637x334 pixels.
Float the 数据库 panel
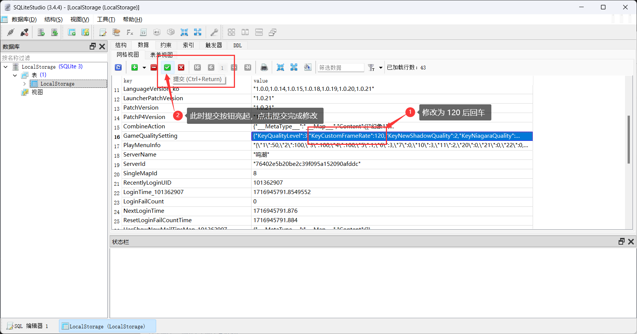[x=93, y=46]
